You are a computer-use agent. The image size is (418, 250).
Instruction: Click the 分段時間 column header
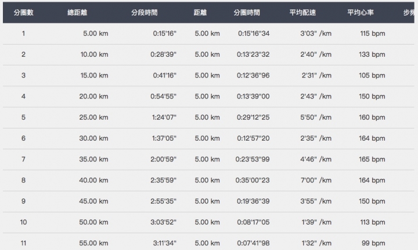(x=144, y=13)
